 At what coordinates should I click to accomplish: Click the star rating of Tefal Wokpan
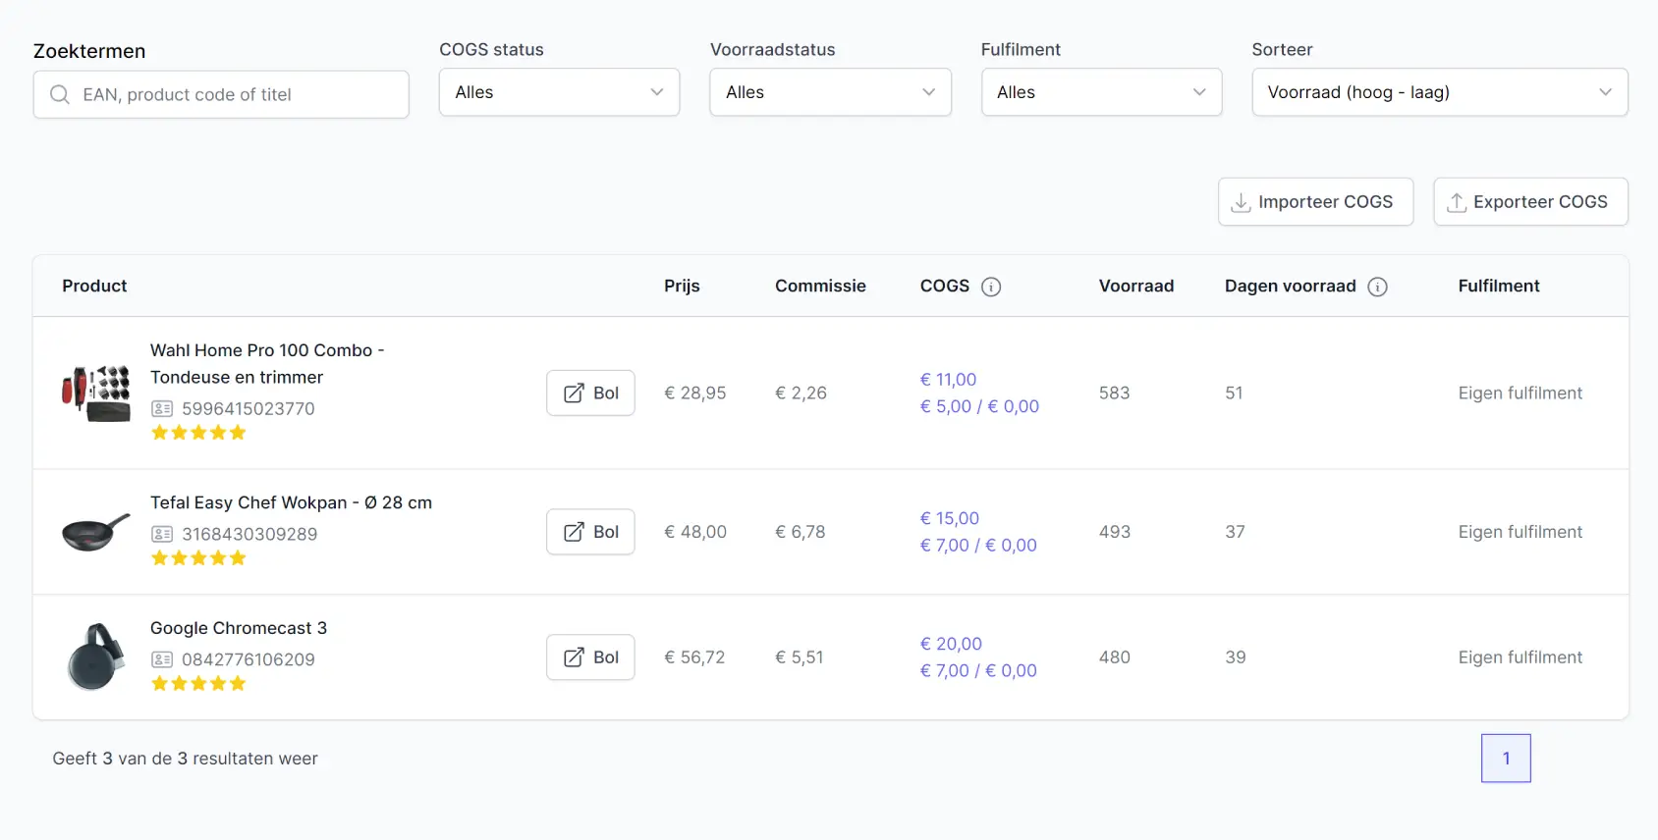(x=198, y=558)
